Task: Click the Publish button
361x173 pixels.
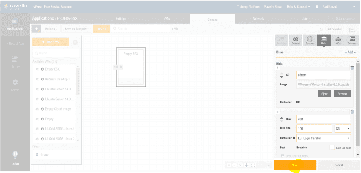Action: (x=101, y=29)
